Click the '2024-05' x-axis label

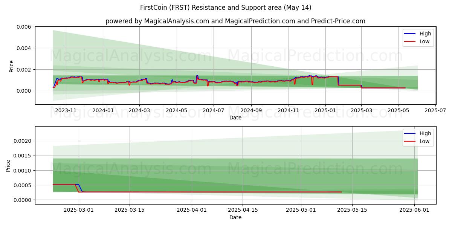tap(176, 111)
